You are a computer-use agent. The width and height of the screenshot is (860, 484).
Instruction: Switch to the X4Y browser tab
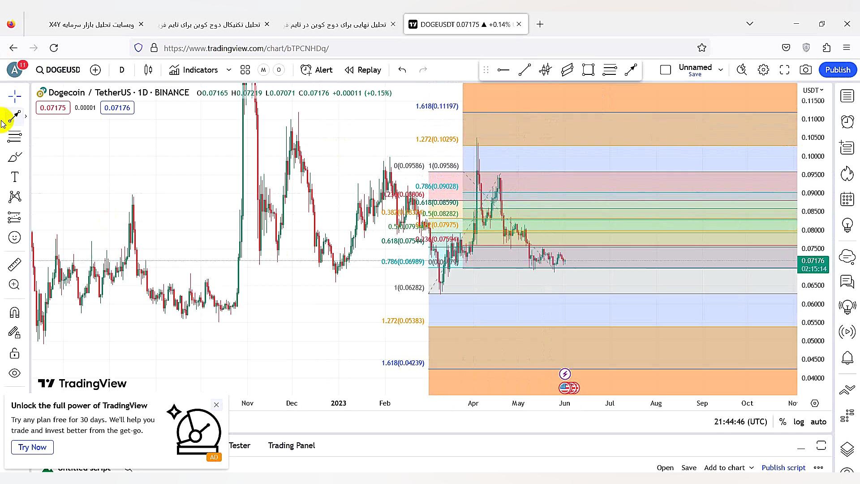coord(91,24)
